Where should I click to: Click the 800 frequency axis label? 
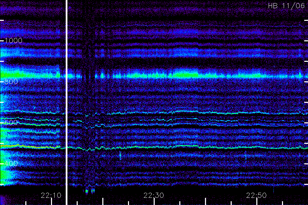(x=11, y=82)
